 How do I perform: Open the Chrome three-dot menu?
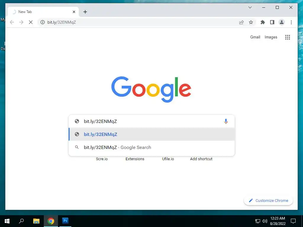pos(291,22)
